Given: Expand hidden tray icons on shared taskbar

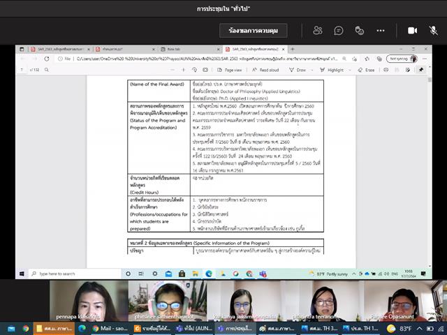Looking at the screenshot, I should 354,274.
